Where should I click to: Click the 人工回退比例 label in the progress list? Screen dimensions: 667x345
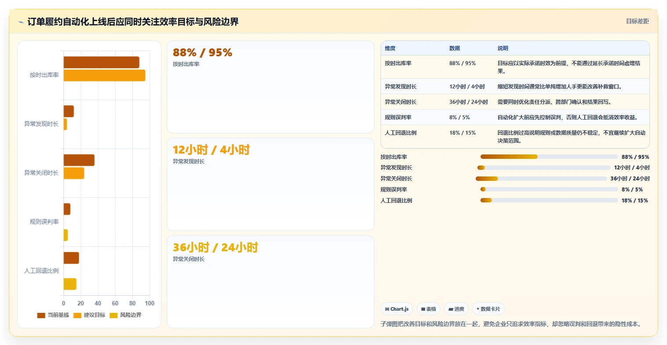point(396,201)
